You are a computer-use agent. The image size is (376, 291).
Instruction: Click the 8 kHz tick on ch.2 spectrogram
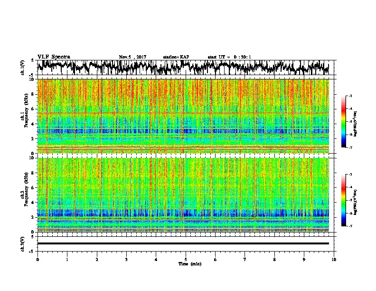pyautogui.click(x=33, y=173)
